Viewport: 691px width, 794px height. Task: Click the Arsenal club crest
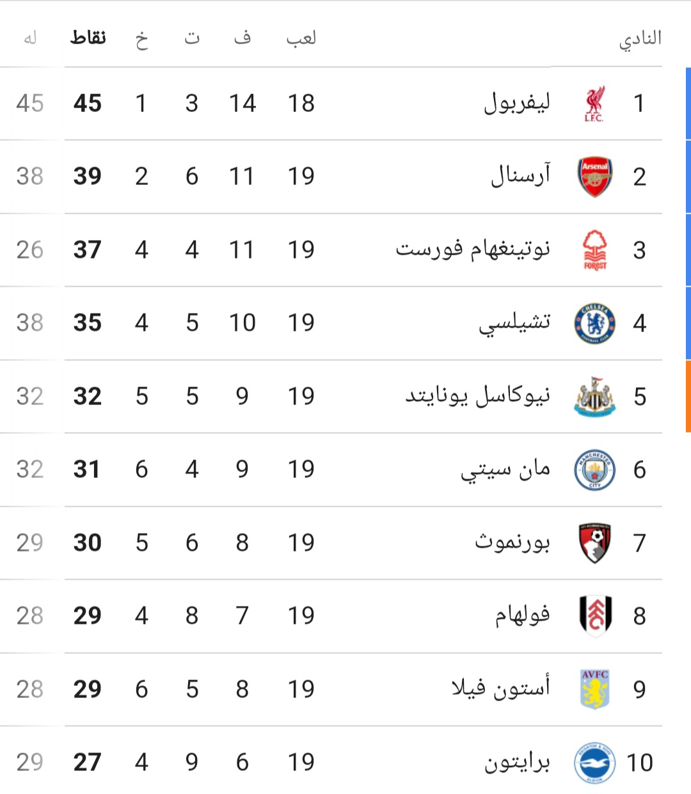click(595, 177)
